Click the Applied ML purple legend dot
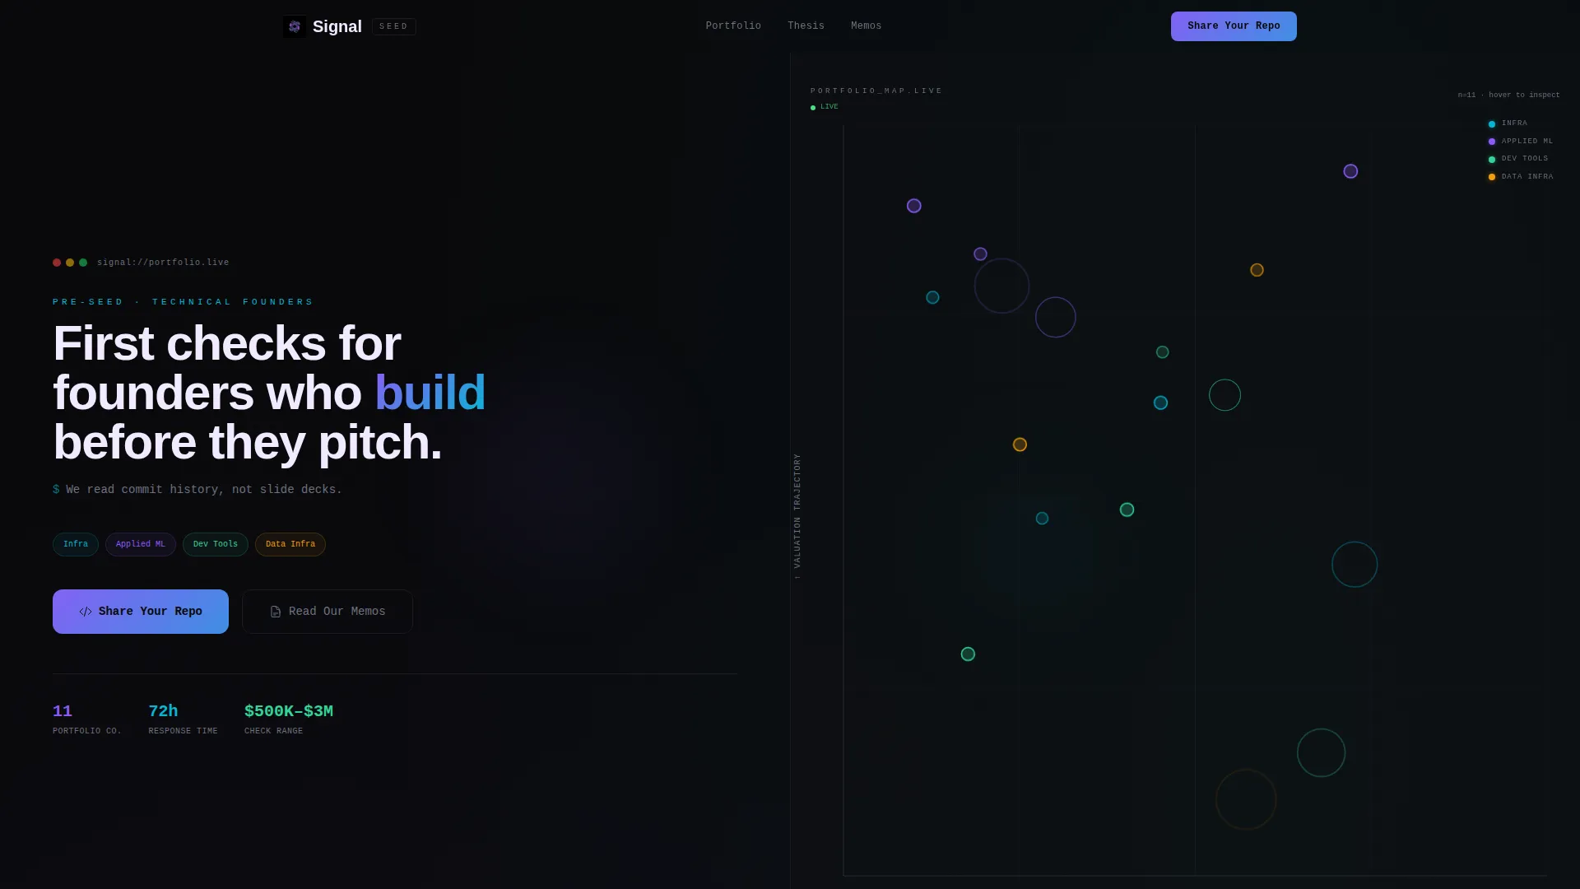This screenshot has width=1580, height=889. pos(1492,142)
